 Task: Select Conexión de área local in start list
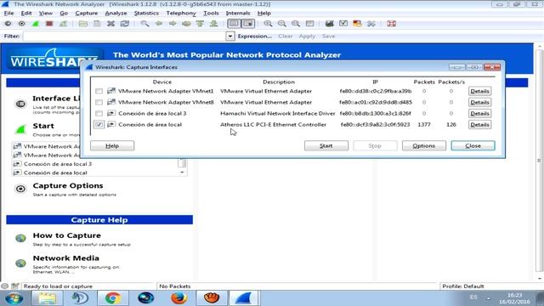55,173
